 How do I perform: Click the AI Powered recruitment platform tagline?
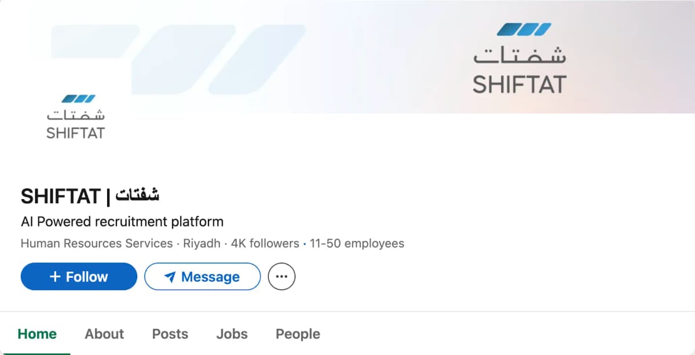(122, 222)
